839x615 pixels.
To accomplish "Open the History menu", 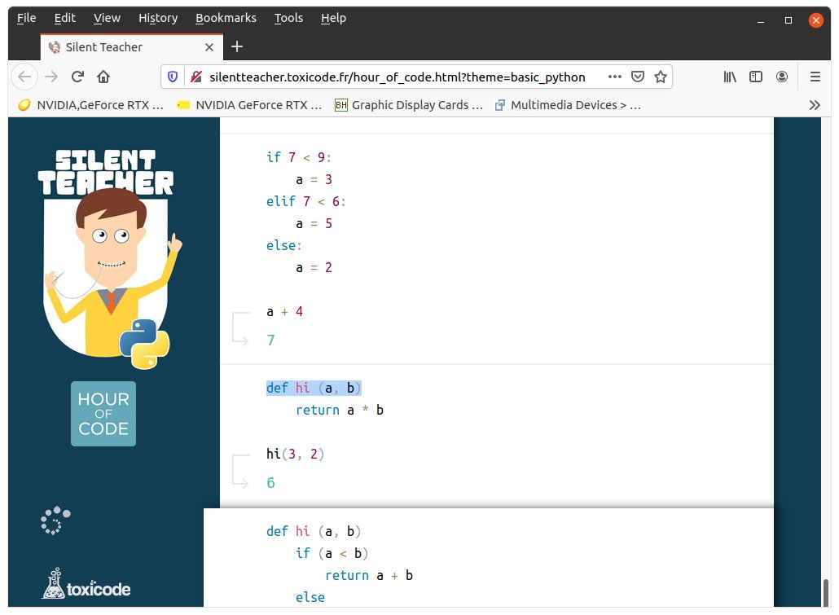I will pyautogui.click(x=158, y=18).
